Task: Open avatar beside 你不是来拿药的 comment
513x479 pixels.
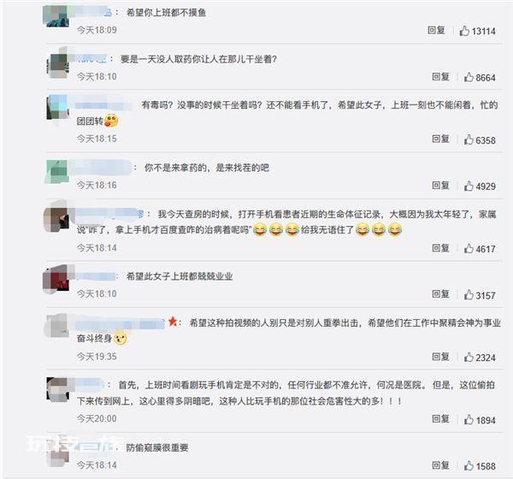Action: 57,172
